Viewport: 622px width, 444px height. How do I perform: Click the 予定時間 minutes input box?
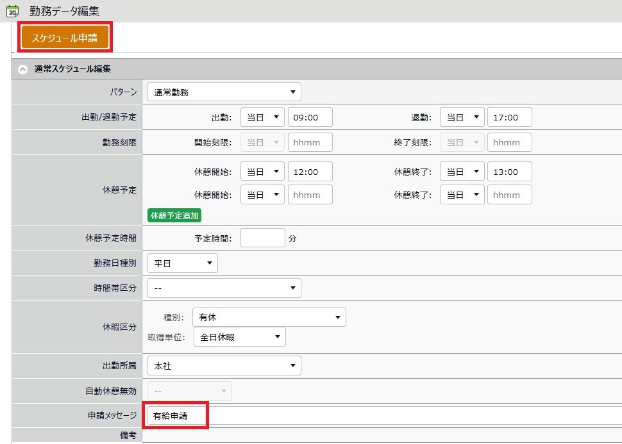(x=262, y=238)
